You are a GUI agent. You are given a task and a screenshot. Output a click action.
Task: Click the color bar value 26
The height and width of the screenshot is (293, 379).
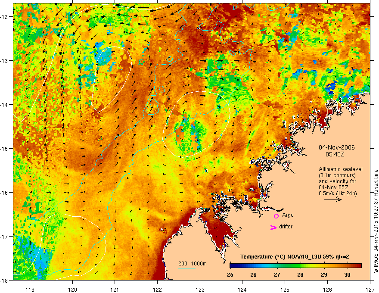click(253, 274)
